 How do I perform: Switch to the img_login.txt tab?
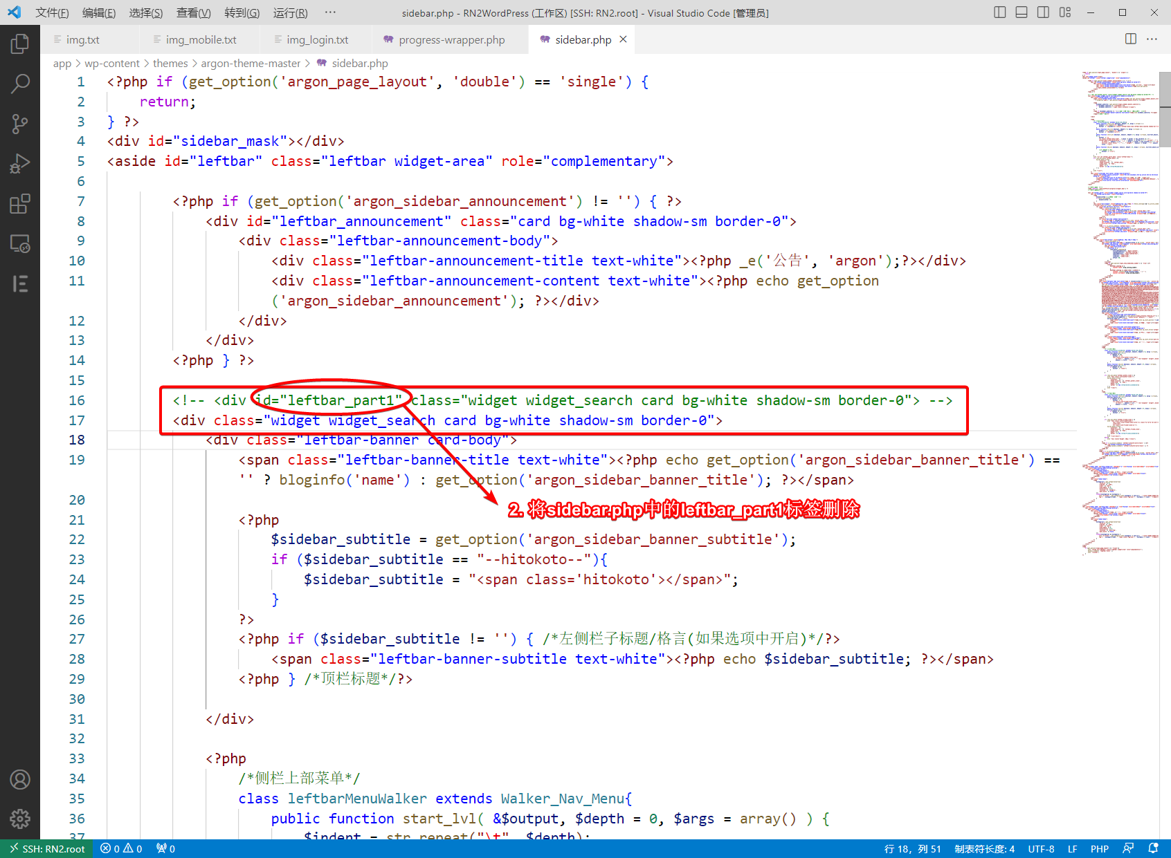coord(317,39)
